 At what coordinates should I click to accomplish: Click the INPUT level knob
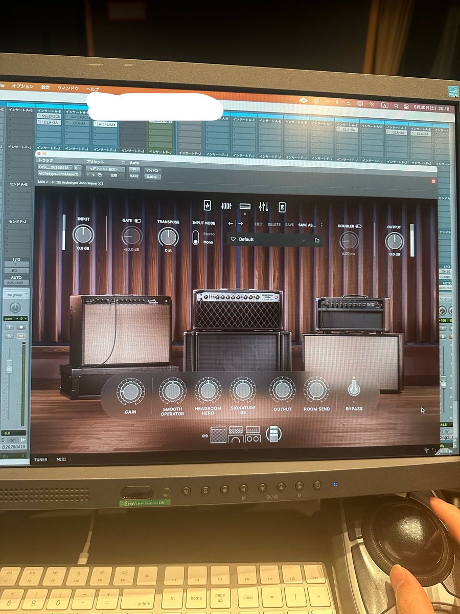[x=83, y=234]
